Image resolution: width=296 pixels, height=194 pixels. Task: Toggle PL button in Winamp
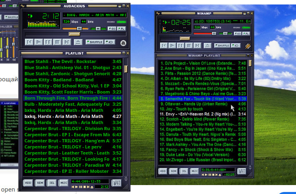(246, 33)
